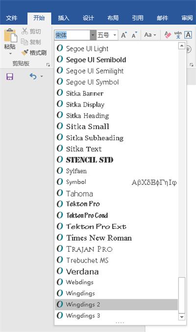The image size is (196, 332).
Task: Expand the Change Case Aa menu
Action: point(150,35)
